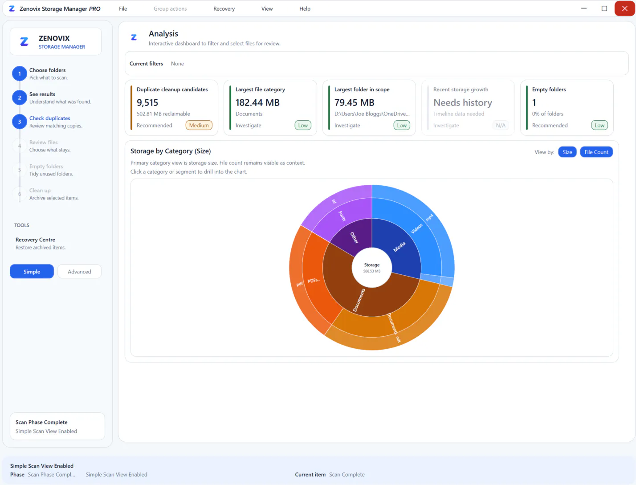Drill into the mp4 chart segment

[430, 217]
